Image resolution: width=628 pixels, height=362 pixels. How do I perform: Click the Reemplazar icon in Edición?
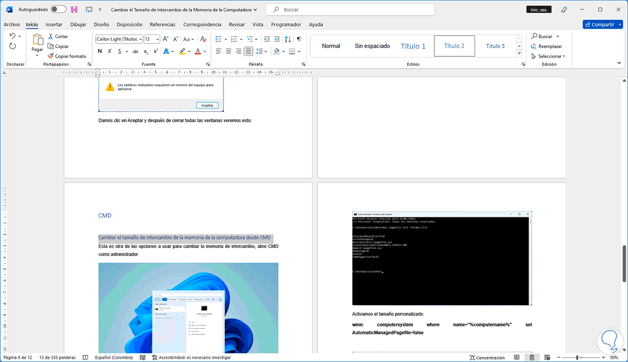[534, 46]
